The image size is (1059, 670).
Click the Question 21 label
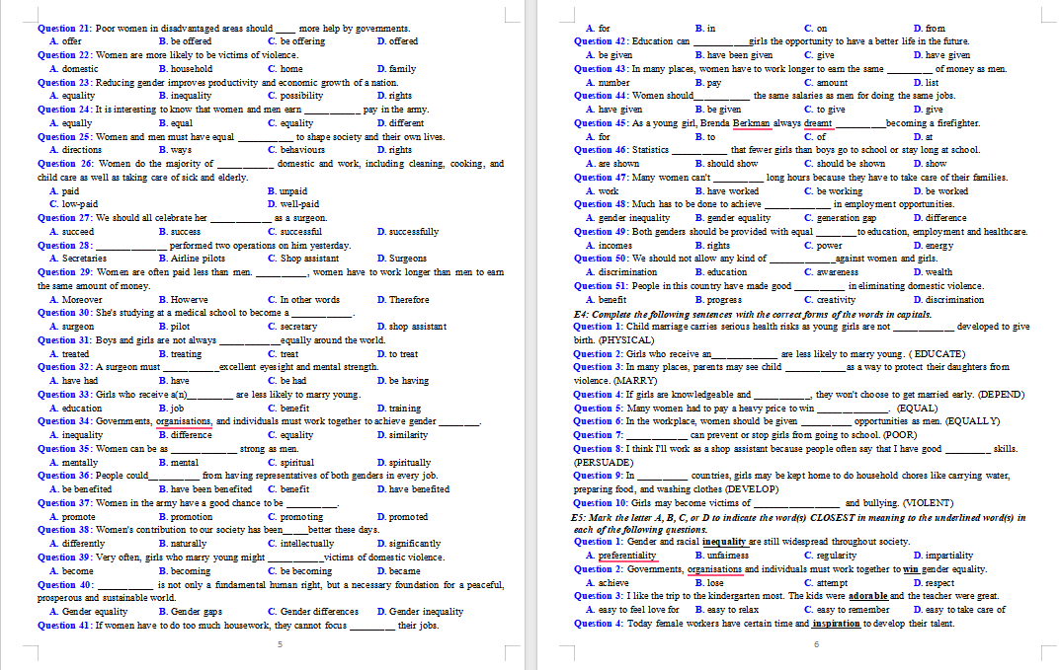click(x=64, y=29)
